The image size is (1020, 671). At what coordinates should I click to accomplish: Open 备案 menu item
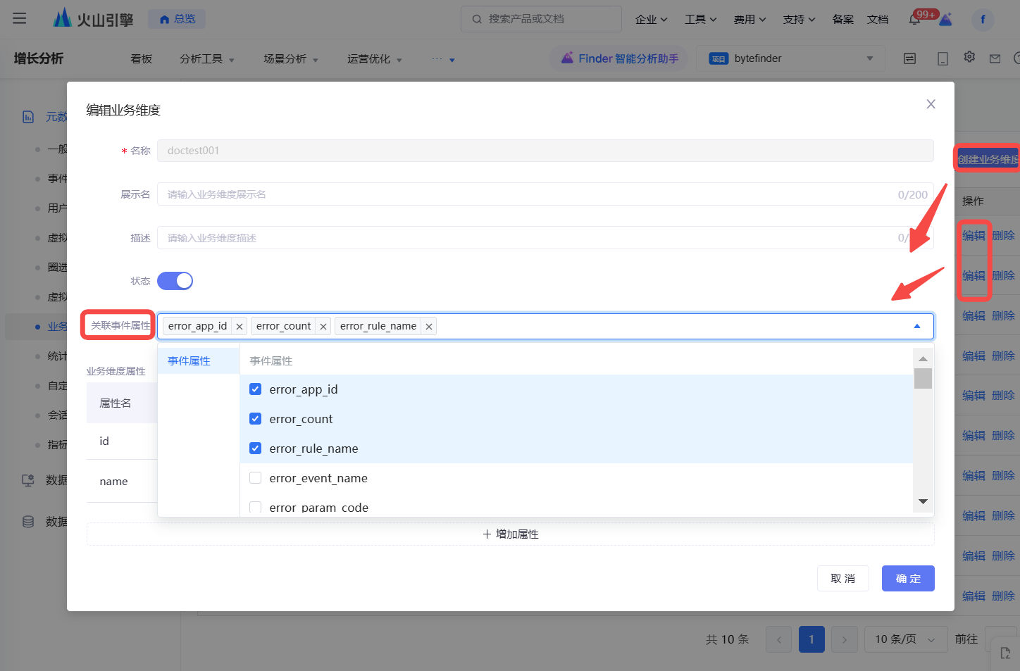842,20
